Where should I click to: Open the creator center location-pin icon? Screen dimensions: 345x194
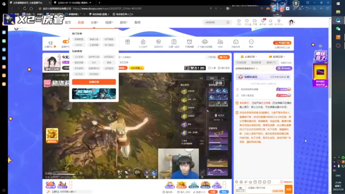point(279,21)
